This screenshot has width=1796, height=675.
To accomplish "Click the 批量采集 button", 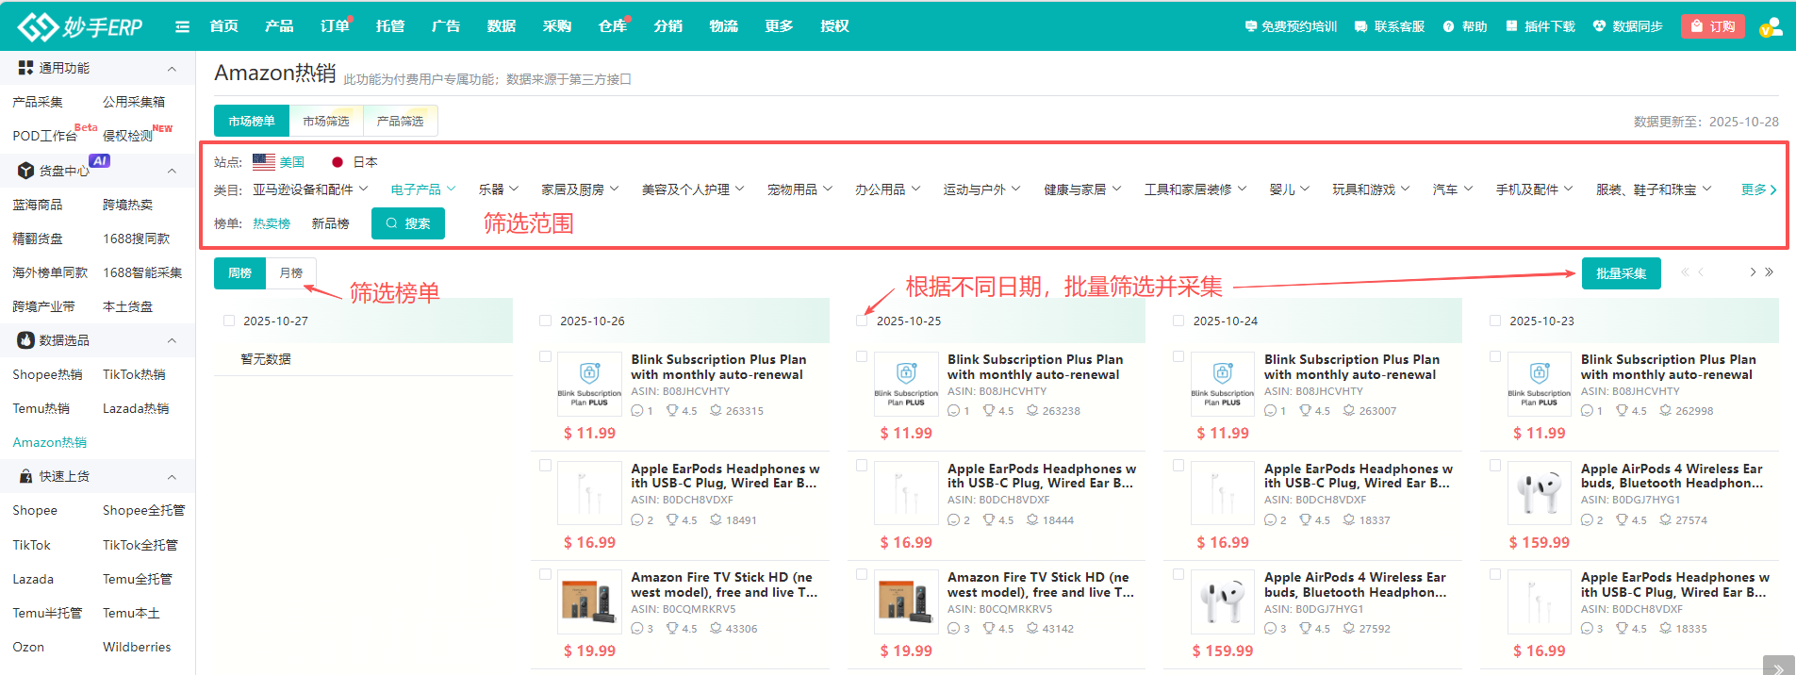I will (x=1621, y=273).
